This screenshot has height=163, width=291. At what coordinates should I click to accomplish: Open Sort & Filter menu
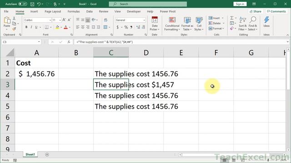[x=242, y=24]
